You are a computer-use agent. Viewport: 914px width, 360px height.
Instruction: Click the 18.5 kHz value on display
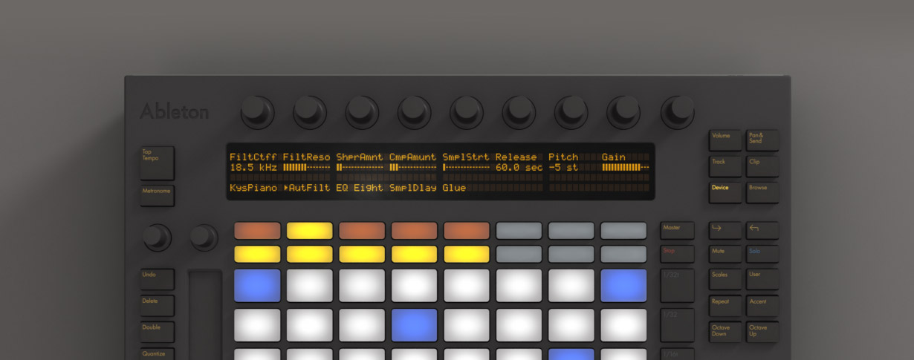click(x=253, y=168)
